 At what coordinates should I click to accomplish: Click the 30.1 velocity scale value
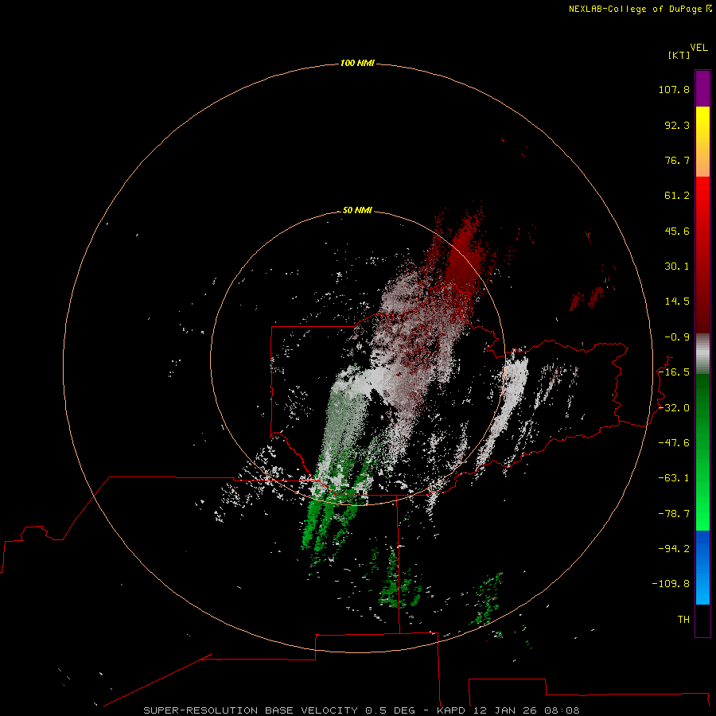pyautogui.click(x=677, y=267)
